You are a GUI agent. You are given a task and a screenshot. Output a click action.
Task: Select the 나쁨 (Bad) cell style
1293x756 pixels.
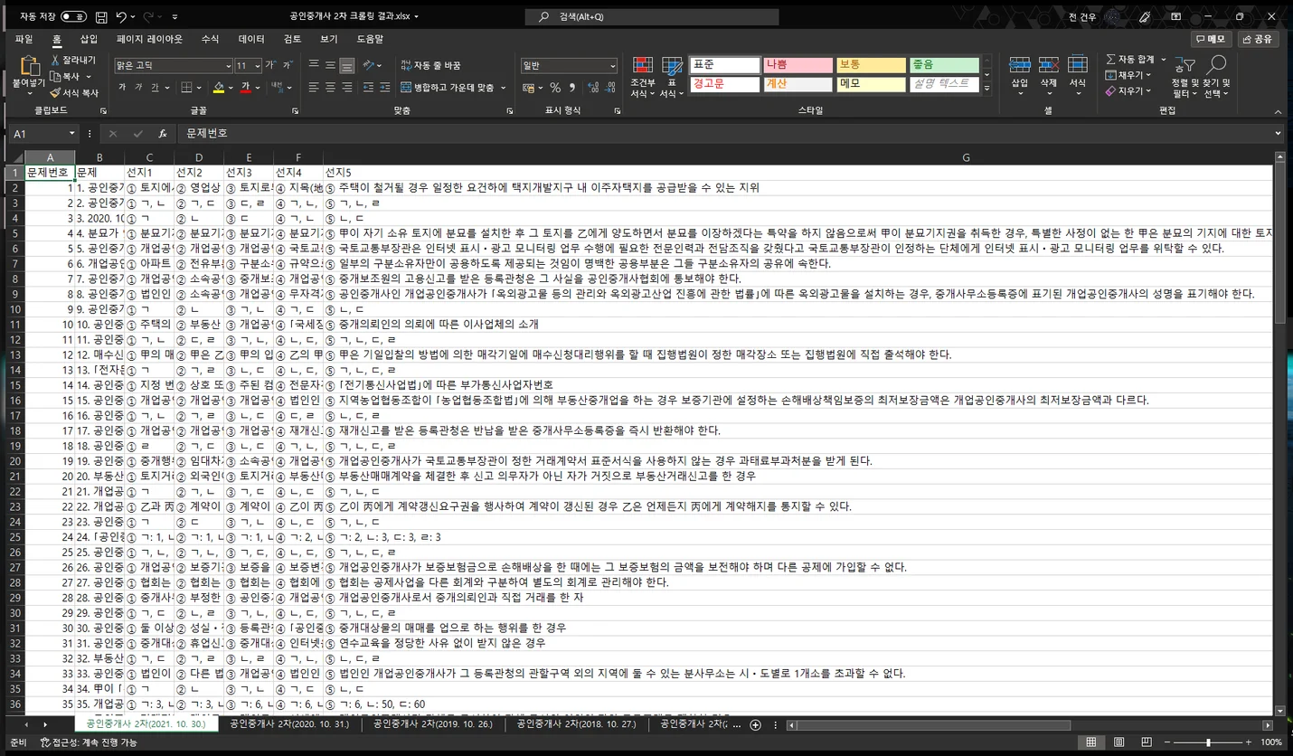pos(798,65)
